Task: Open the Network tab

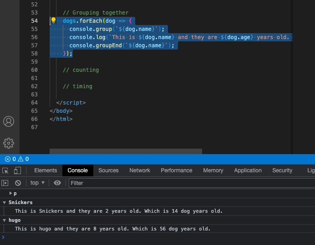Action: coord(140,170)
